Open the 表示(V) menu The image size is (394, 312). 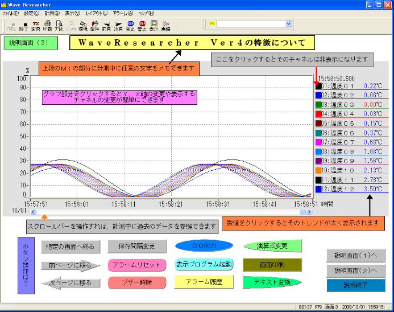(73, 13)
